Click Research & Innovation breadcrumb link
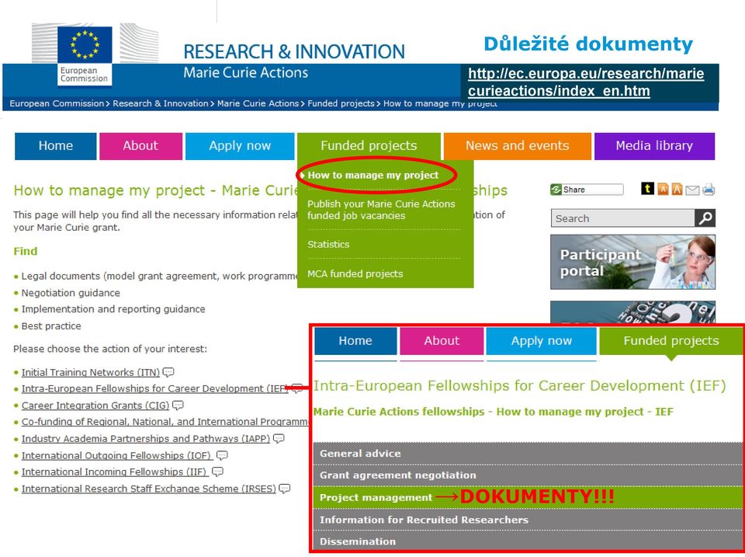Image resolution: width=745 pixels, height=557 pixels. pyautogui.click(x=161, y=103)
